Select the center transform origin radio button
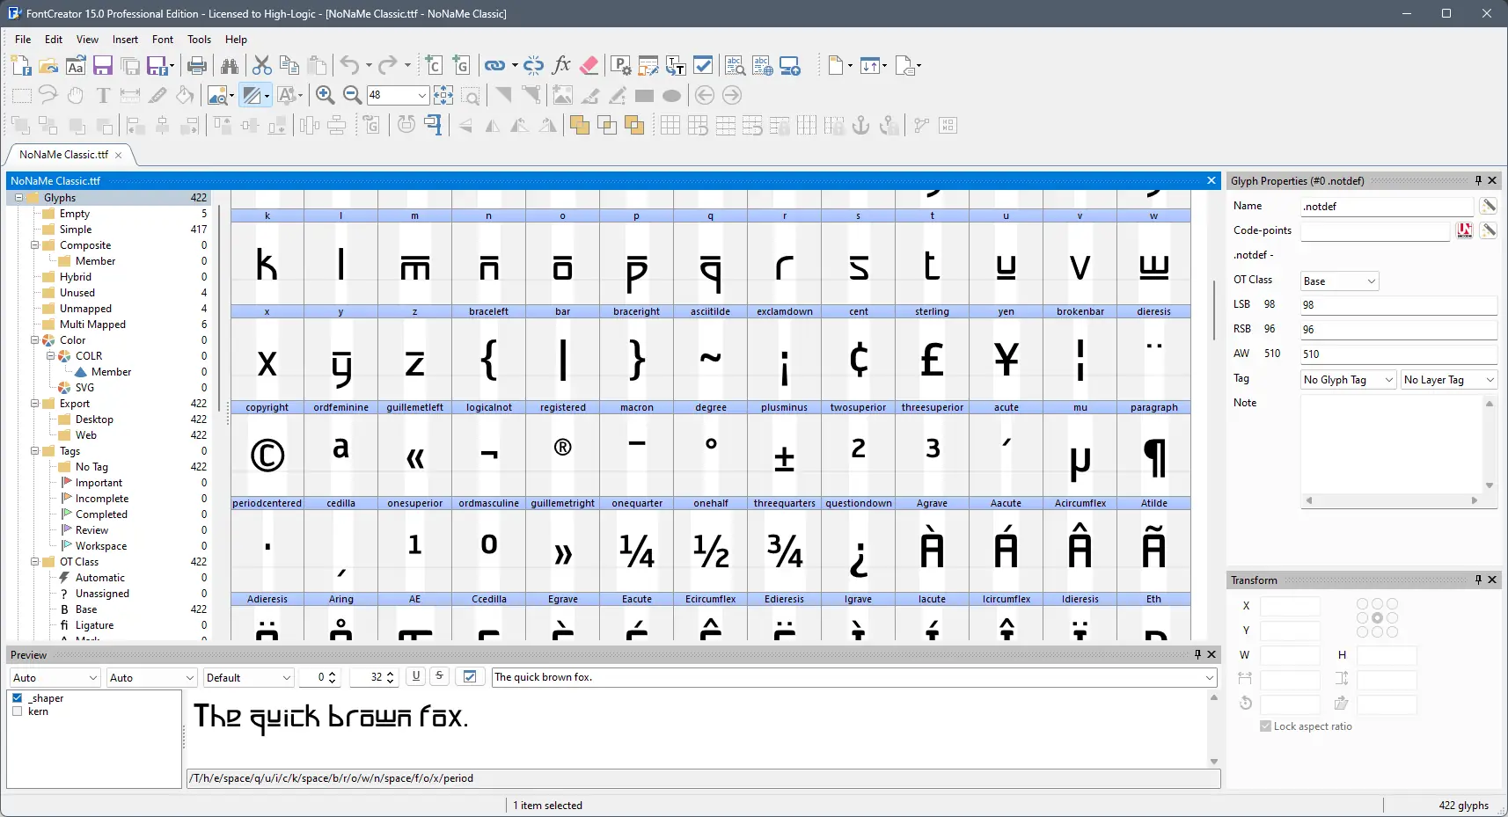Screen dimensions: 1508x817 1377,618
